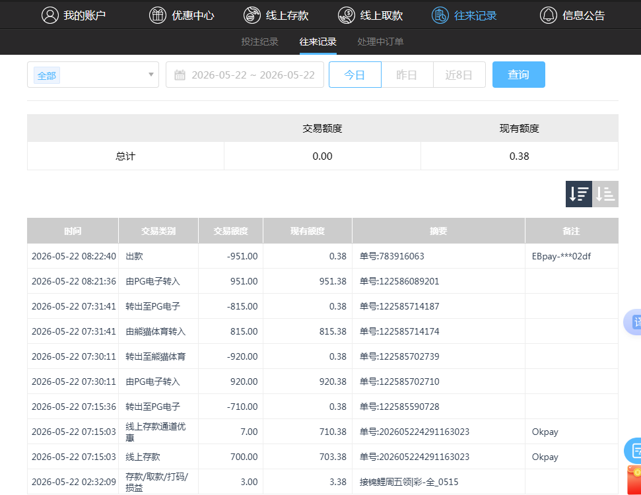Click the 由熊猫体育转入 row label

pos(156,331)
